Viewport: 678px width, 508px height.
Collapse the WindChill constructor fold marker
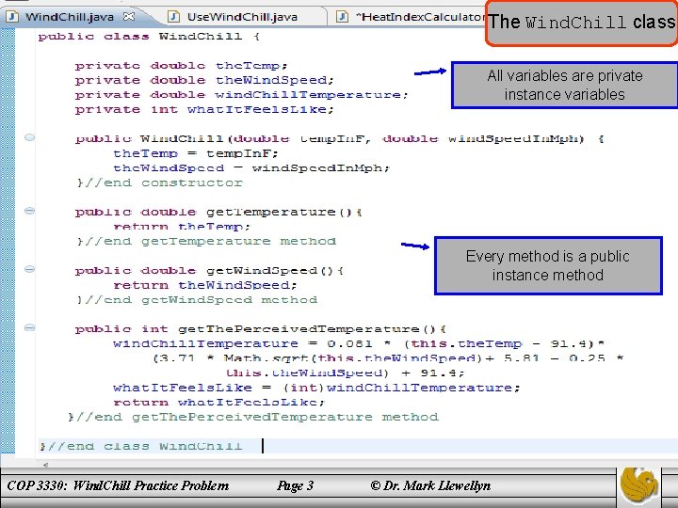click(x=29, y=137)
